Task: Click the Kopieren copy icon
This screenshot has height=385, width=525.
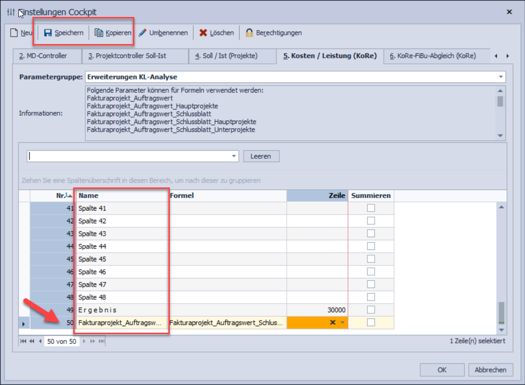Action: [x=99, y=33]
